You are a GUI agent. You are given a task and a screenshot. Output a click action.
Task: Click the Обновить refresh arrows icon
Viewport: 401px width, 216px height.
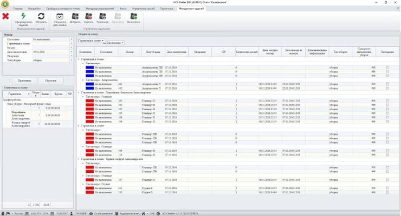point(41,17)
